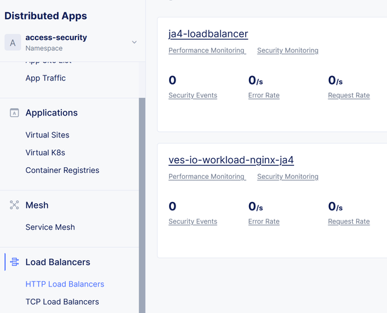Click Request Rate under ves-io-workload-nginx-ja4
This screenshot has width=387, height=313.
click(348, 221)
